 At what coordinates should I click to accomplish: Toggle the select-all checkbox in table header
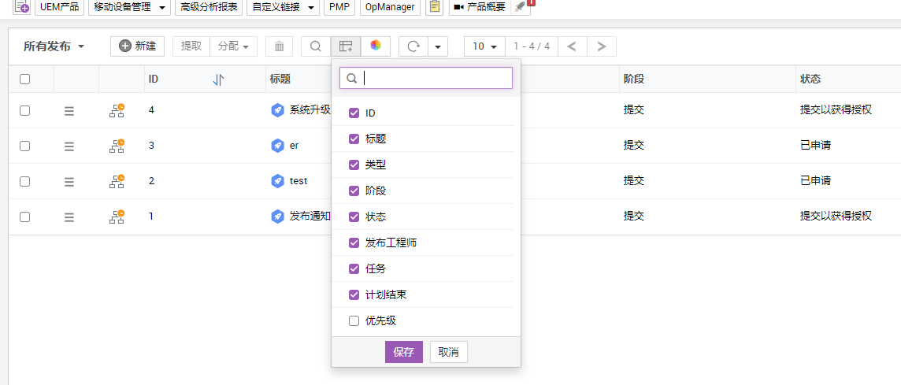coord(25,80)
